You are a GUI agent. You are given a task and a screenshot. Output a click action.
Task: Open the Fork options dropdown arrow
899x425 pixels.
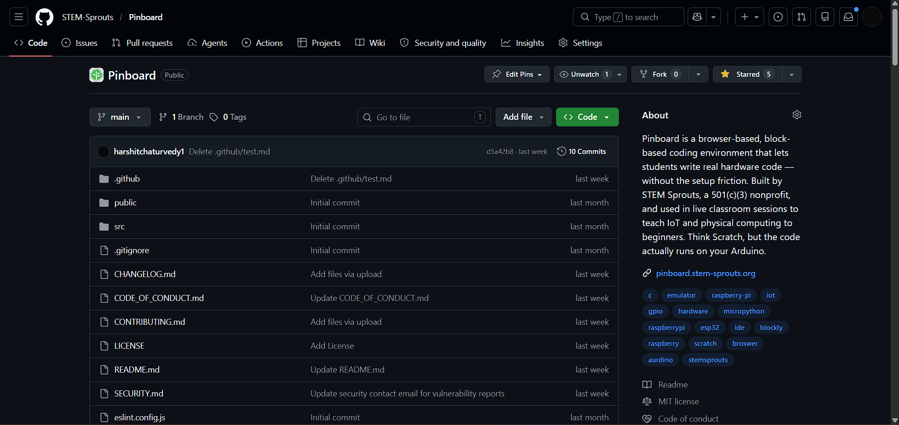698,74
